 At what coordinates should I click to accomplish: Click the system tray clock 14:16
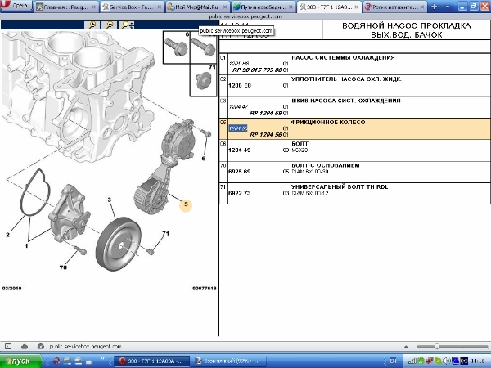click(x=478, y=361)
